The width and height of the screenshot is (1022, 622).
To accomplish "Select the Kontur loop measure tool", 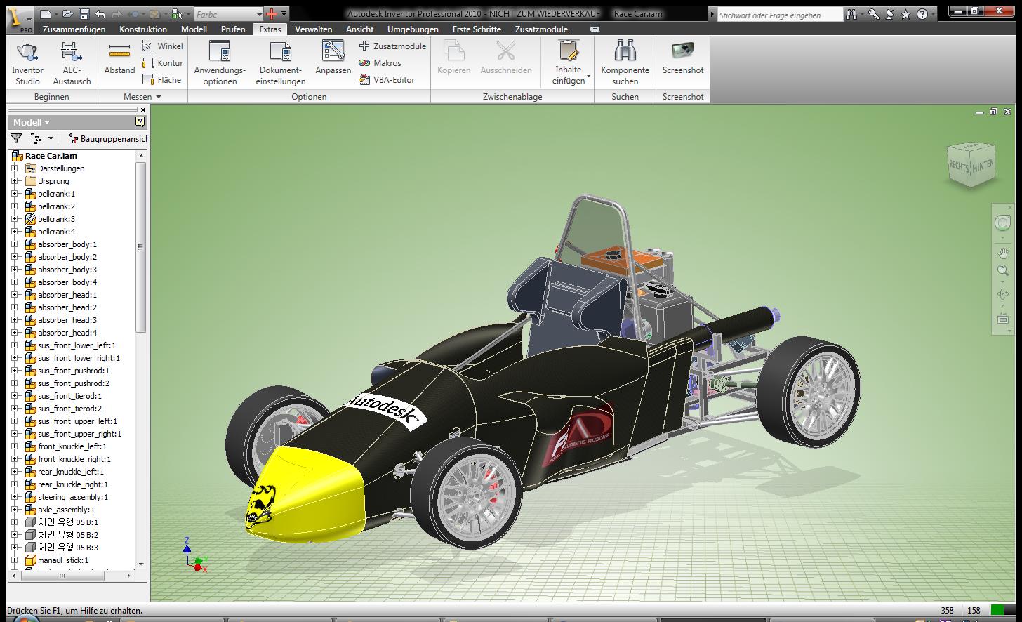I will [x=163, y=63].
